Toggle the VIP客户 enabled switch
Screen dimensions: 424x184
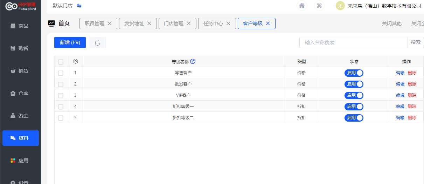coord(354,95)
